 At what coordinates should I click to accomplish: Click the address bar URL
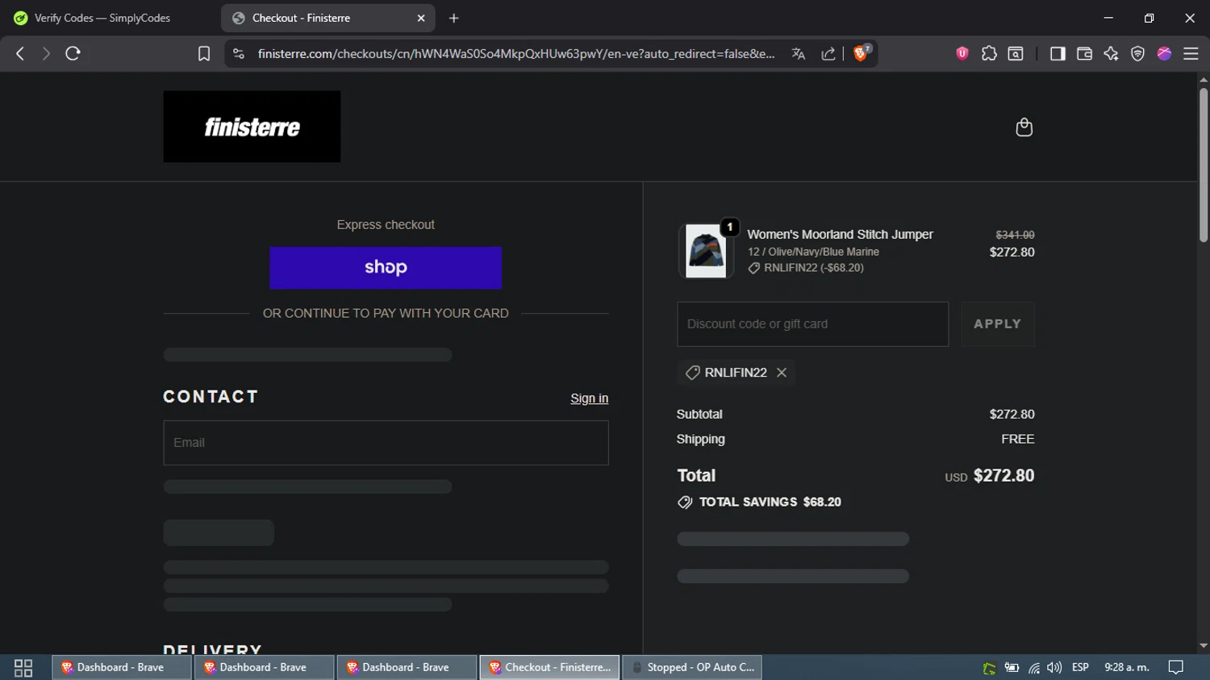516,53
